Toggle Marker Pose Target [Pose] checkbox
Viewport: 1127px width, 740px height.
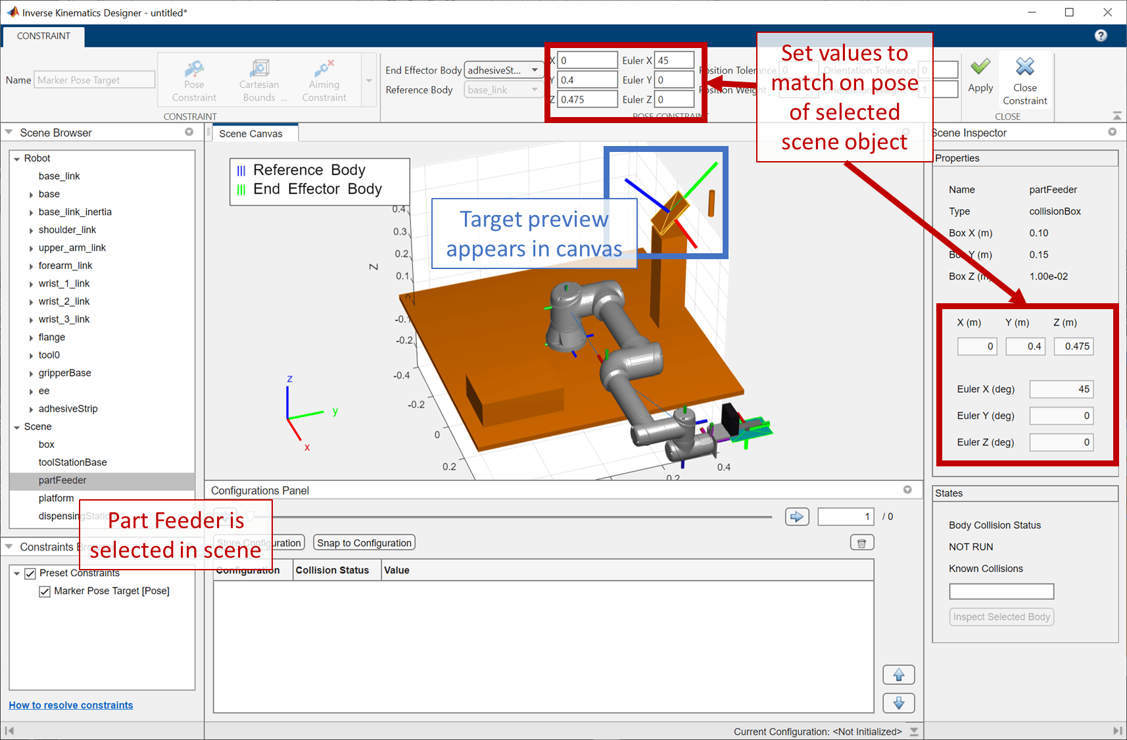click(x=45, y=591)
